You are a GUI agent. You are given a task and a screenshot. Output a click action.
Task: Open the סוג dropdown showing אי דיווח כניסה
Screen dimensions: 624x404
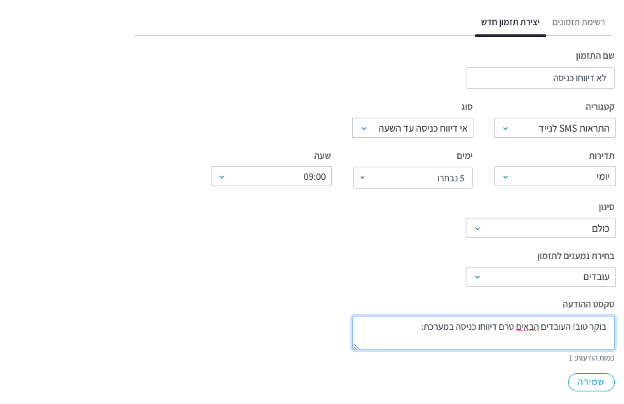[x=420, y=128]
